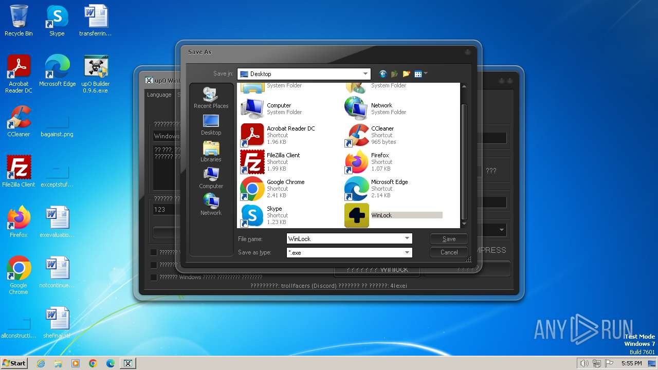Click the Save button
Screen dimensions: 658x370
449,239
